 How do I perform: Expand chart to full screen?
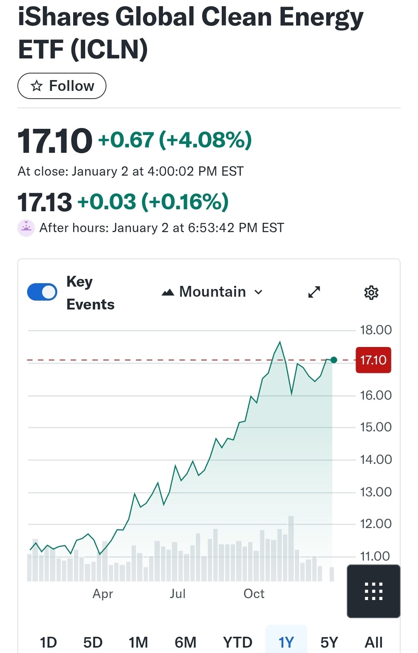[314, 292]
